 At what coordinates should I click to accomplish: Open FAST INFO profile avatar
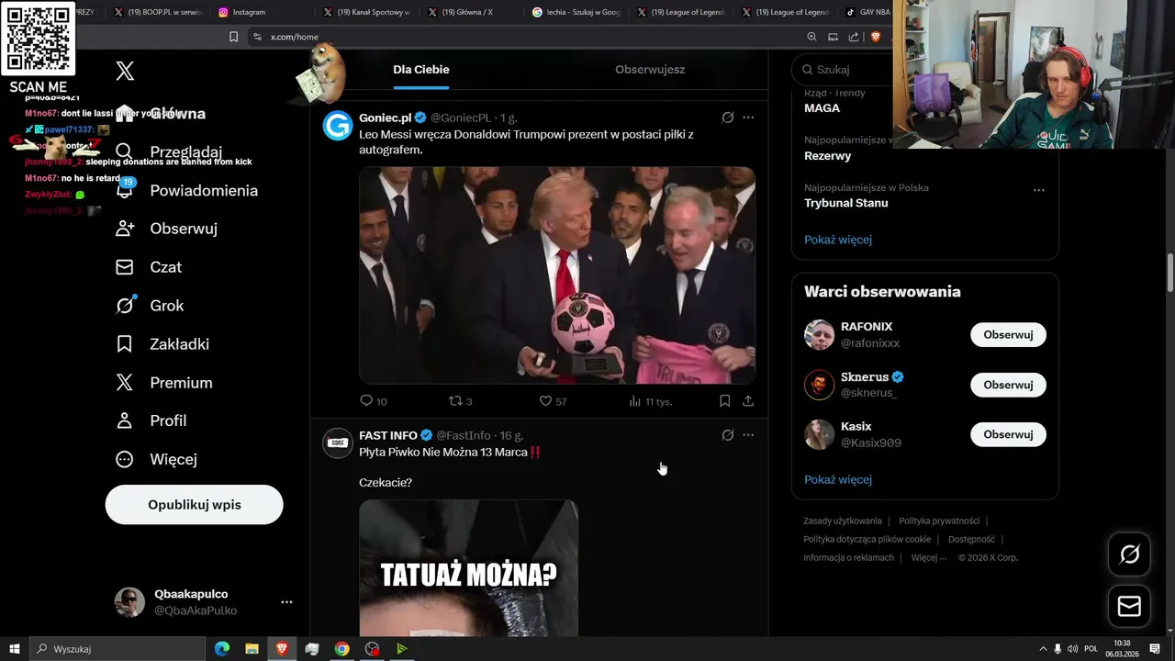338,443
